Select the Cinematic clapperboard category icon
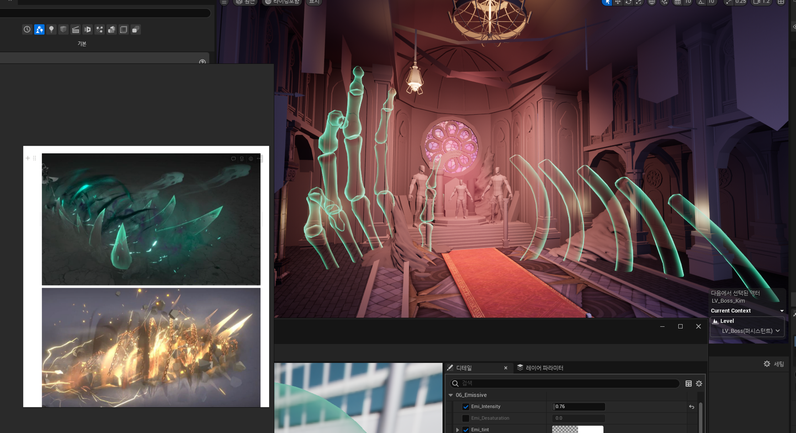Screen dimensions: 796x433 tap(76, 29)
